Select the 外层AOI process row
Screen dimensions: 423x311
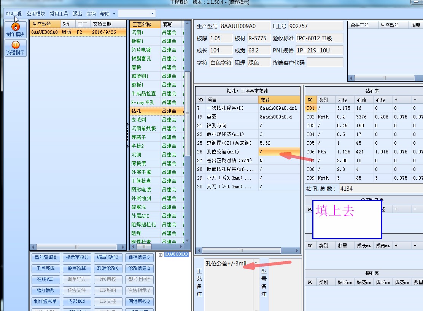(x=157, y=216)
